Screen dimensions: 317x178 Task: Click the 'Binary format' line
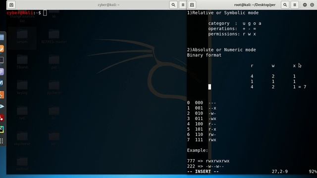tap(204, 55)
